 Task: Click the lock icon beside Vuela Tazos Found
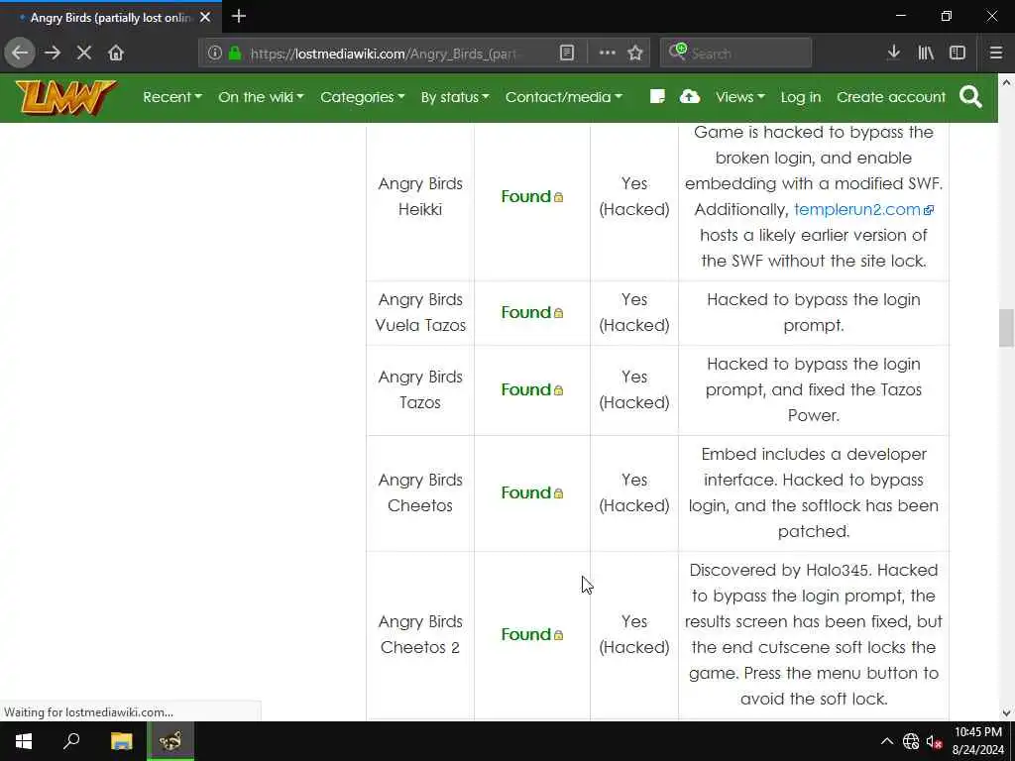click(x=559, y=313)
